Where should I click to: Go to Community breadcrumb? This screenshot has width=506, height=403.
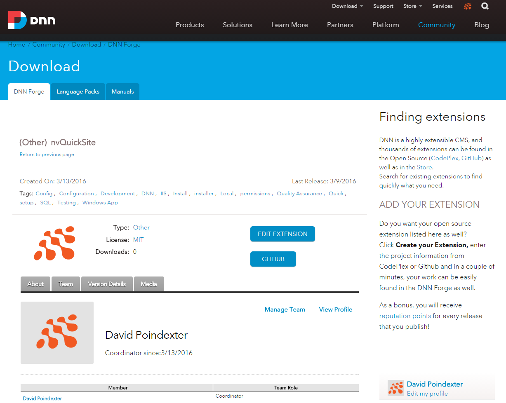pyautogui.click(x=49, y=45)
